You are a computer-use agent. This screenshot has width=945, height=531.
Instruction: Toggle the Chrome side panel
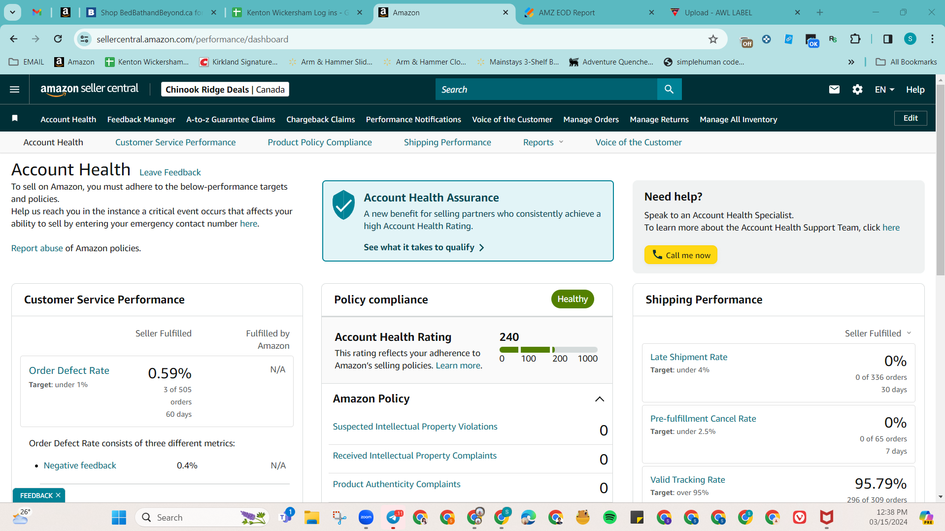point(888,39)
